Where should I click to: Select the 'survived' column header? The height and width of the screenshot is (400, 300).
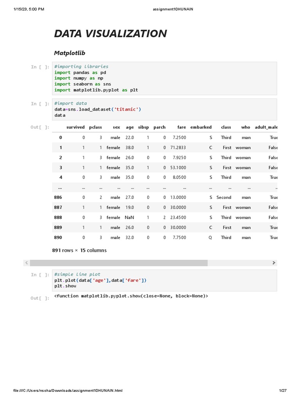[75, 127]
